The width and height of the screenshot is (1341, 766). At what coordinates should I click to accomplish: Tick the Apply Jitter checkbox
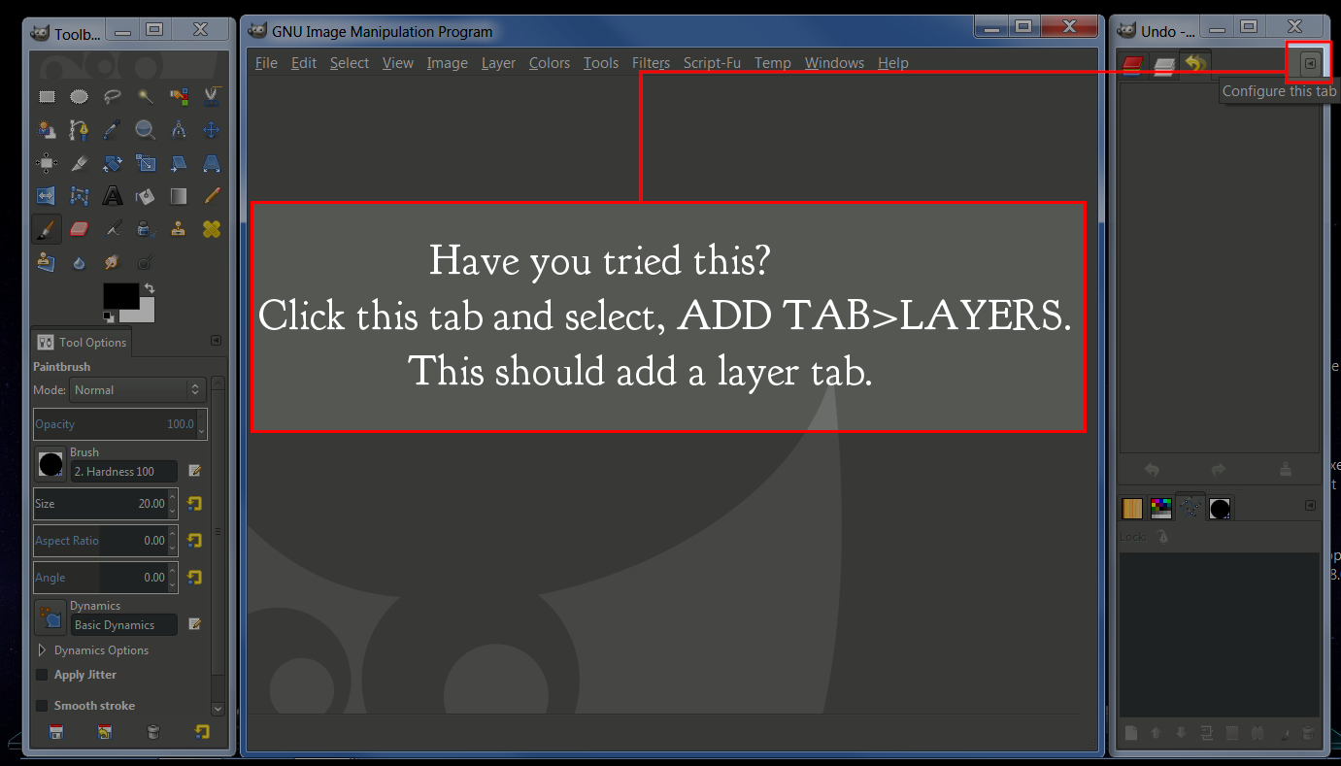point(42,675)
